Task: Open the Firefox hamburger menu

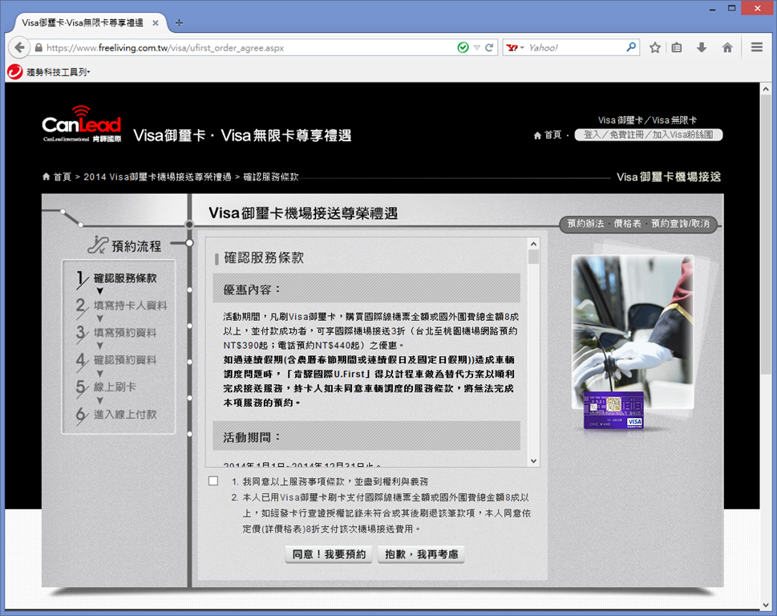Action: click(x=757, y=47)
